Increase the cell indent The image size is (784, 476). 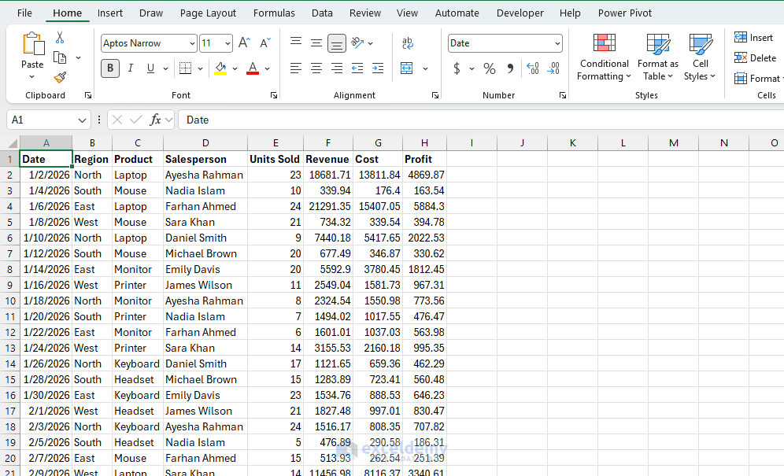click(378, 68)
